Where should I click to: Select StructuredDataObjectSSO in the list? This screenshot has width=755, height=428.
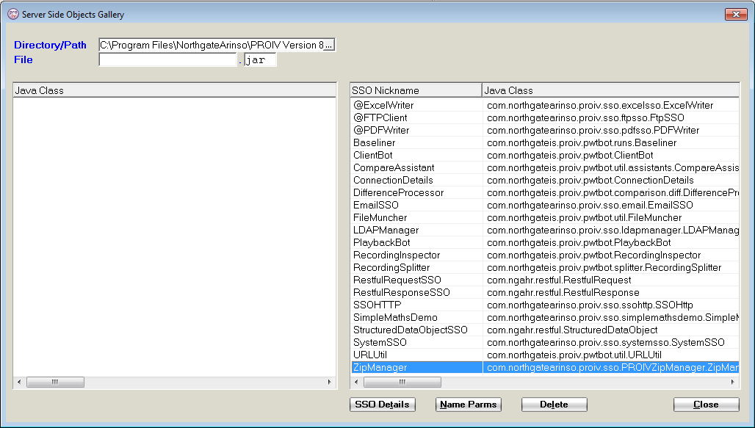pos(545,330)
